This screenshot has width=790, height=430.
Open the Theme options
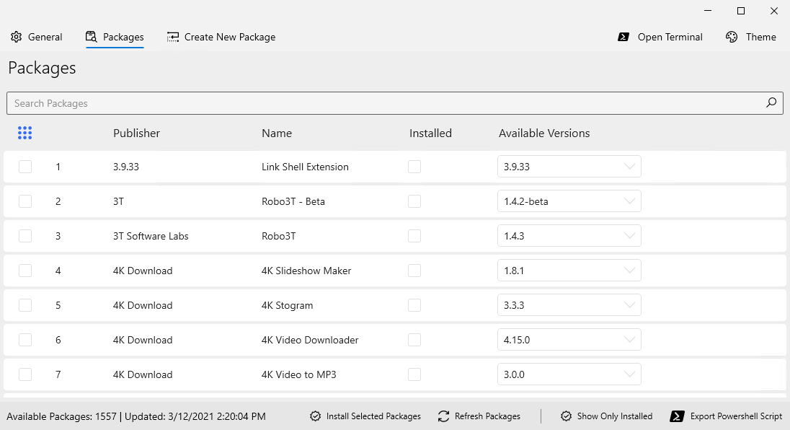coord(750,37)
